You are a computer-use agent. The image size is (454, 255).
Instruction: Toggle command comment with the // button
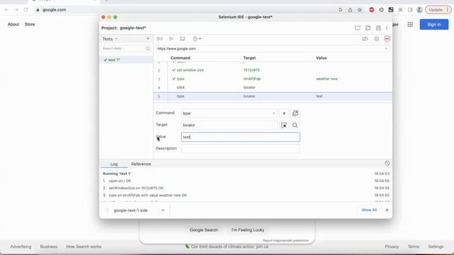point(284,113)
